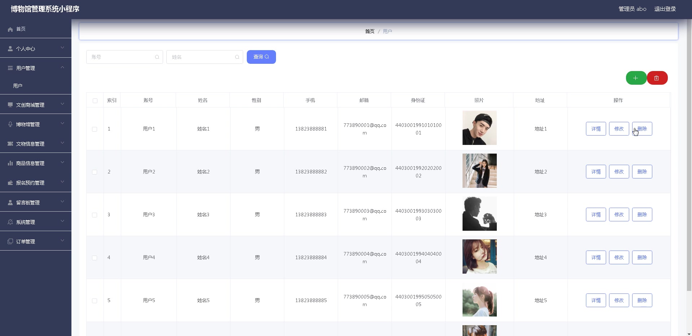The height and width of the screenshot is (336, 692).
Task: Click the search icon in 账号 field
Action: [157, 57]
